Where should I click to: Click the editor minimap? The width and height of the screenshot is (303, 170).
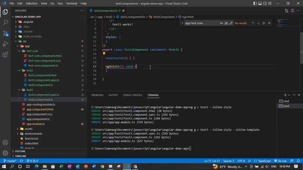(x=288, y=24)
